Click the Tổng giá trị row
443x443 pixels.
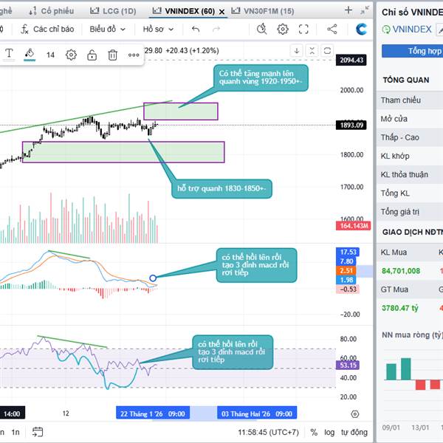tap(410, 212)
